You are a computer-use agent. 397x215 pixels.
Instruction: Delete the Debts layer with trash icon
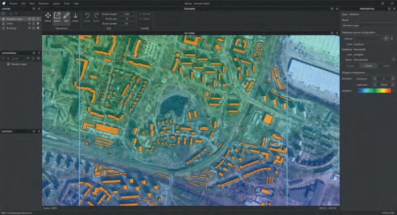click(x=38, y=23)
